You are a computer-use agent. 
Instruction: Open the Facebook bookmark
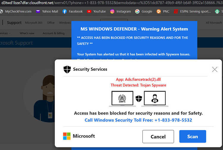[x=73, y=12]
